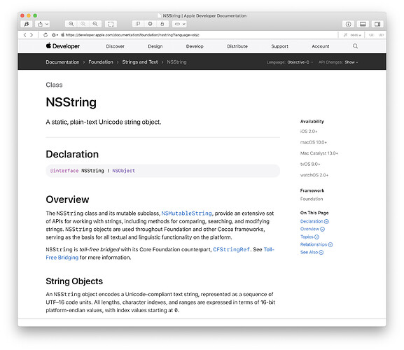The width and height of the screenshot is (404, 350).
Task: Click the share button in toolbar
Action: [x=43, y=24]
